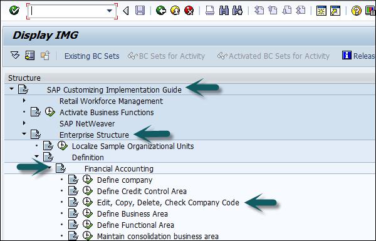Select Edit, Copy, Delete, Check Company Code

(168, 202)
